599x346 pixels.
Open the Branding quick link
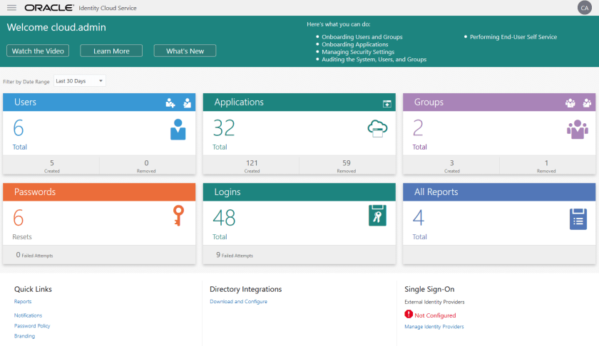coord(24,336)
